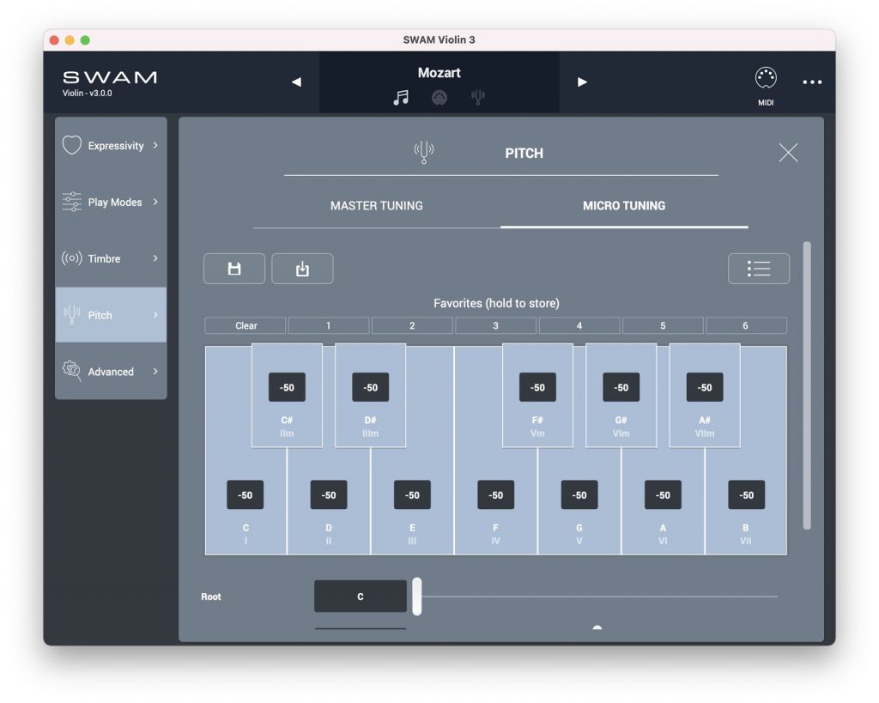Screen dimensions: 879x703
Task: Open the three-dots more options menu
Action: (812, 82)
